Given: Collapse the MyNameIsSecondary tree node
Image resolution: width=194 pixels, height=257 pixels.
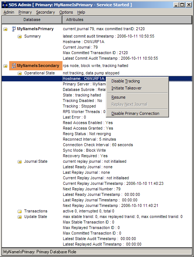Looking at the screenshot, I should point(6,66).
